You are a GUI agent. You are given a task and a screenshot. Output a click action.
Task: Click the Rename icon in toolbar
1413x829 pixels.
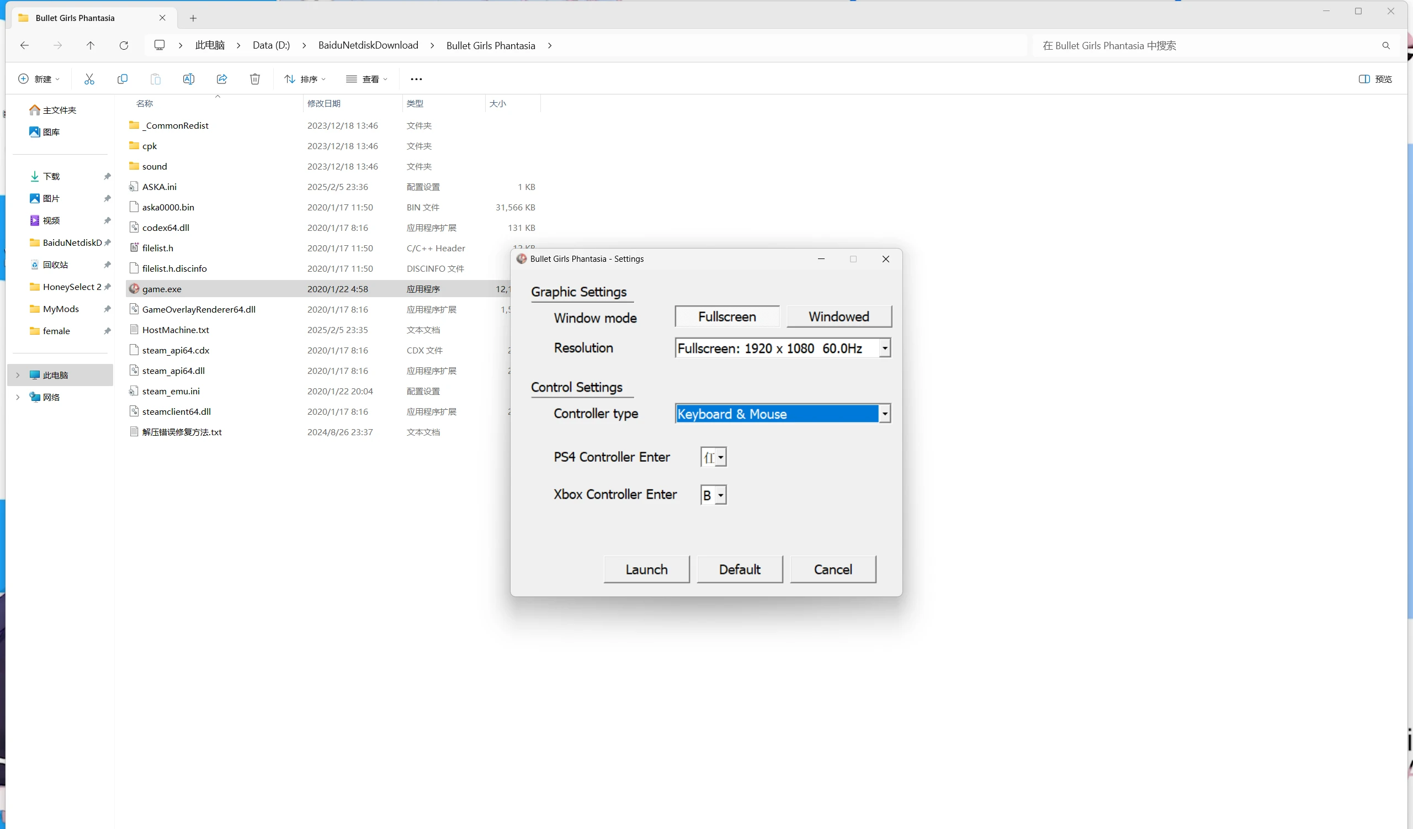coord(188,79)
